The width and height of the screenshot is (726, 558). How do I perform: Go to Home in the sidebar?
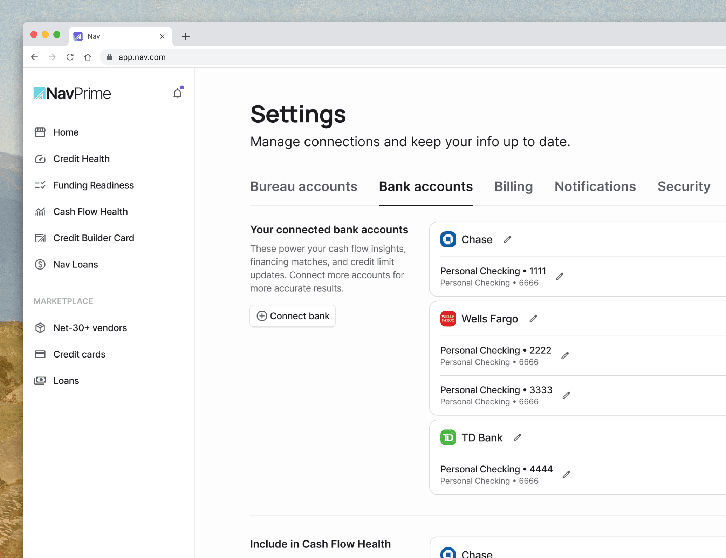(66, 132)
